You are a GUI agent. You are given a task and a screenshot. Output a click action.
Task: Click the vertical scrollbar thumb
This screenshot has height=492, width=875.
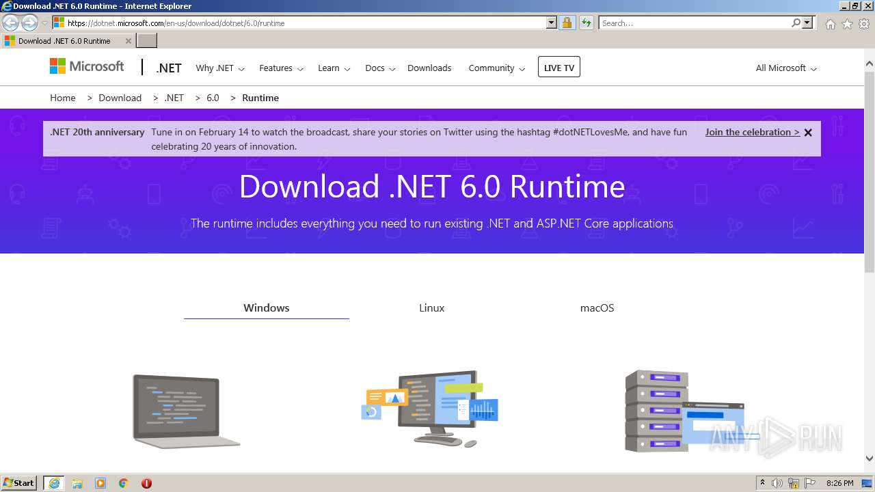[870, 172]
